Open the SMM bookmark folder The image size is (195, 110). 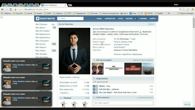(48, 13)
